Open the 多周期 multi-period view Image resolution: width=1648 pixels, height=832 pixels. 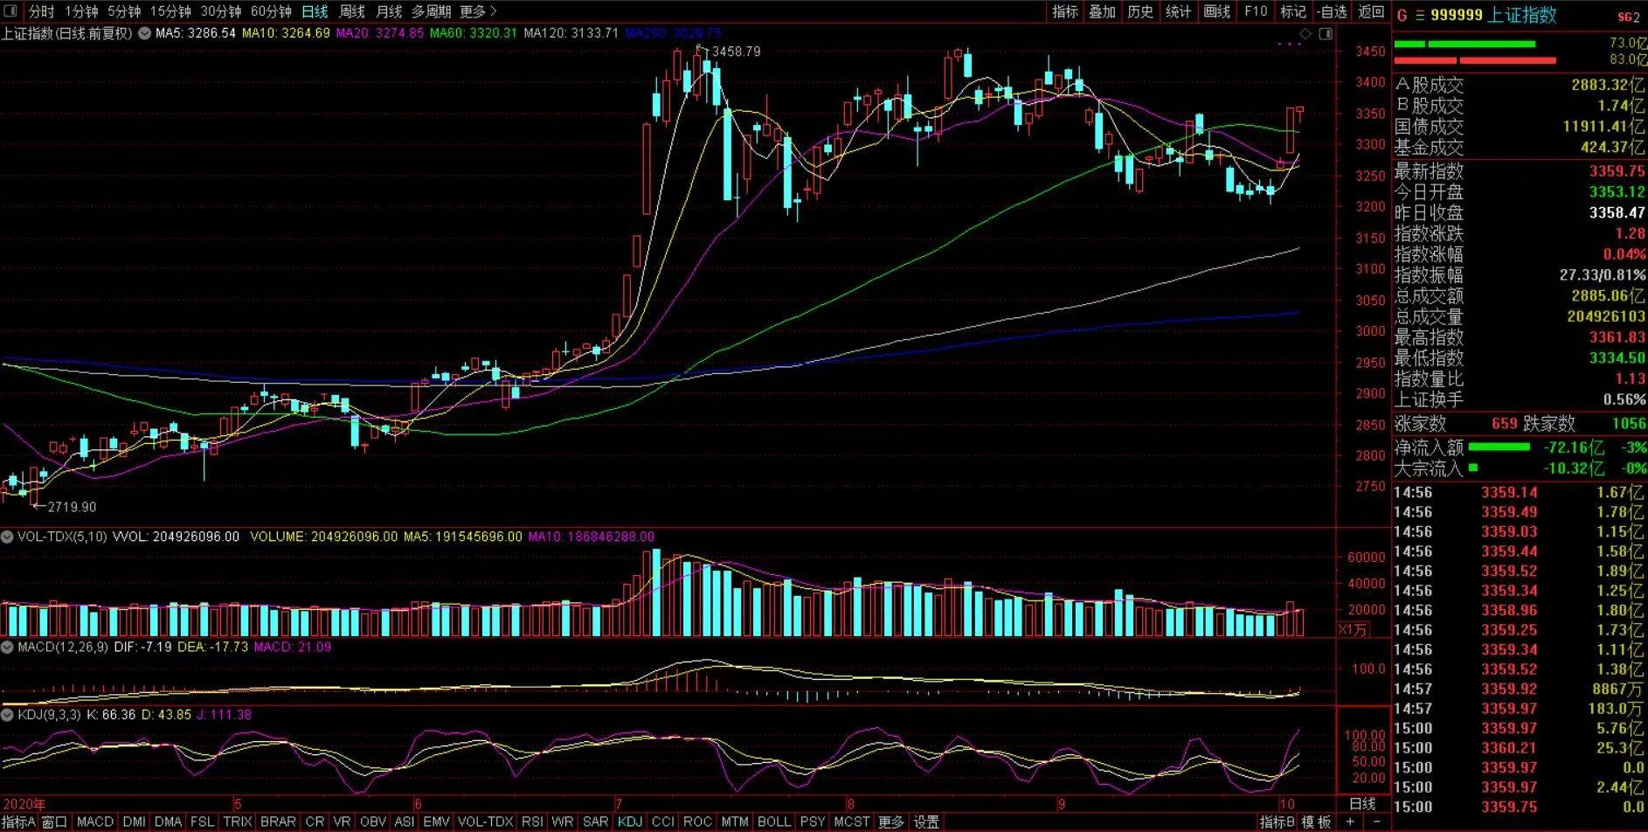(432, 11)
